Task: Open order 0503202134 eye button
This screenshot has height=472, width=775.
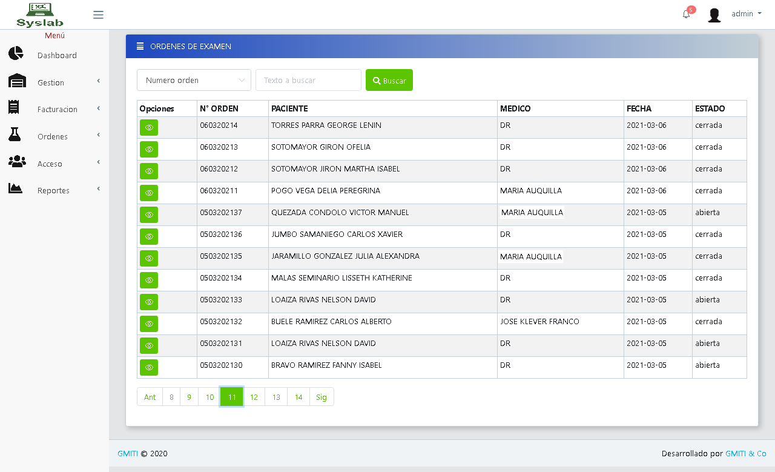Action: pyautogui.click(x=149, y=280)
